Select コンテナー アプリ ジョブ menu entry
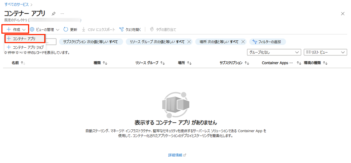The width and height of the screenshot is (351, 163). (x=25, y=47)
